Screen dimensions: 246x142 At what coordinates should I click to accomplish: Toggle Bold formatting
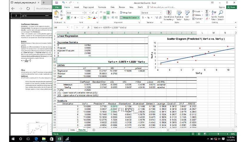pyautogui.click(x=68, y=18)
